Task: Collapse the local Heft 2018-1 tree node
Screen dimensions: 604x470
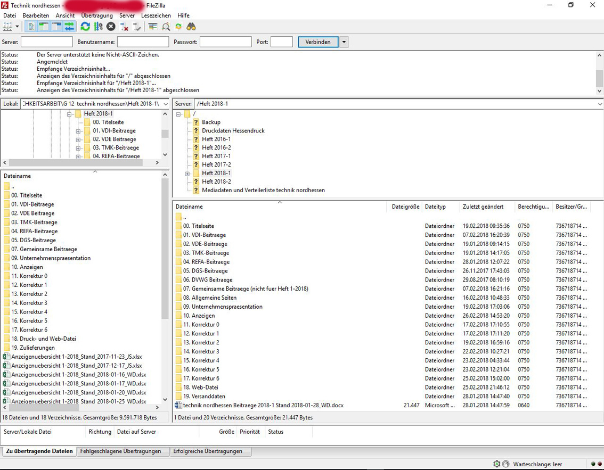Action: (x=69, y=114)
